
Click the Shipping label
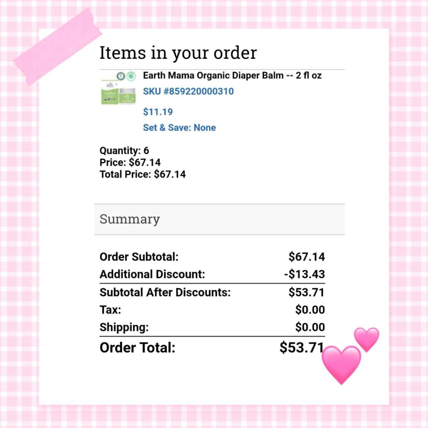click(x=124, y=327)
